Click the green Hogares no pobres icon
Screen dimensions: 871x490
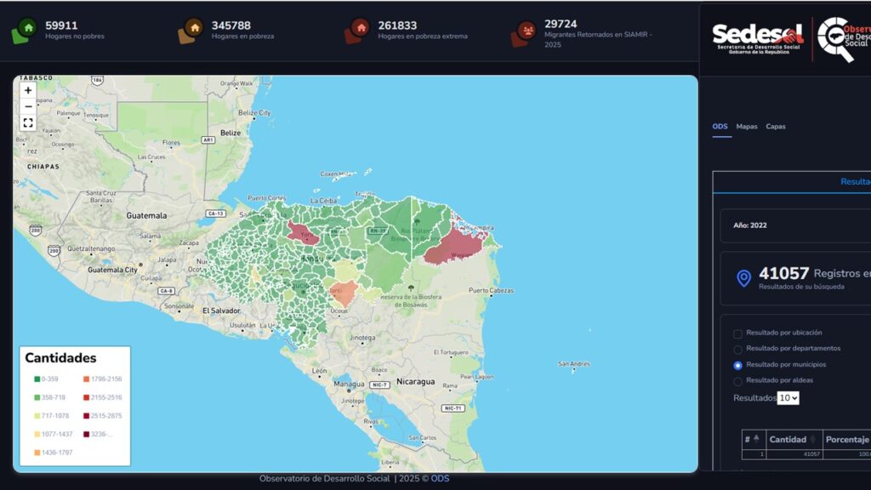[26, 30]
